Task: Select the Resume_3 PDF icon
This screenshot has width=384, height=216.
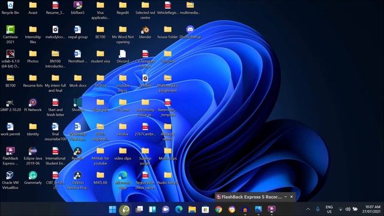Action: coord(55,8)
